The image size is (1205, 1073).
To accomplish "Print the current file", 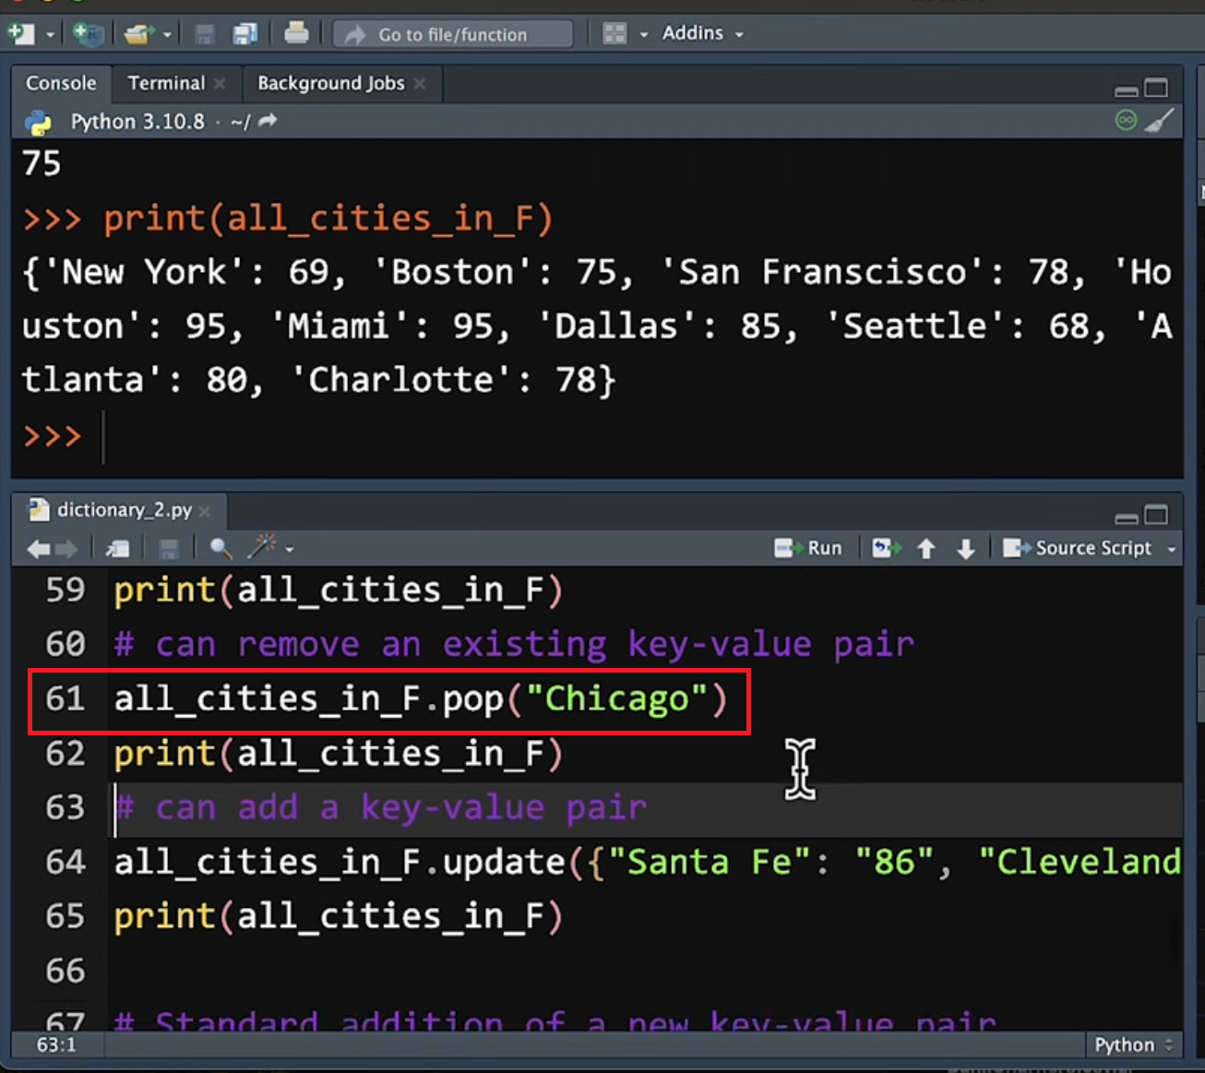I will point(296,34).
